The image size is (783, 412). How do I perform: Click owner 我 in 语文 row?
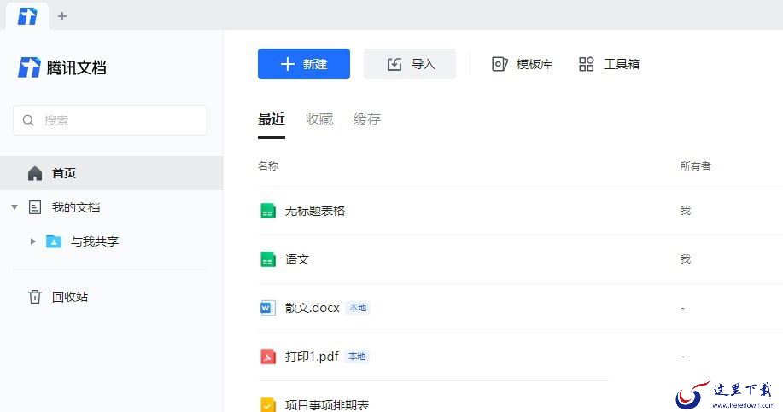click(686, 258)
